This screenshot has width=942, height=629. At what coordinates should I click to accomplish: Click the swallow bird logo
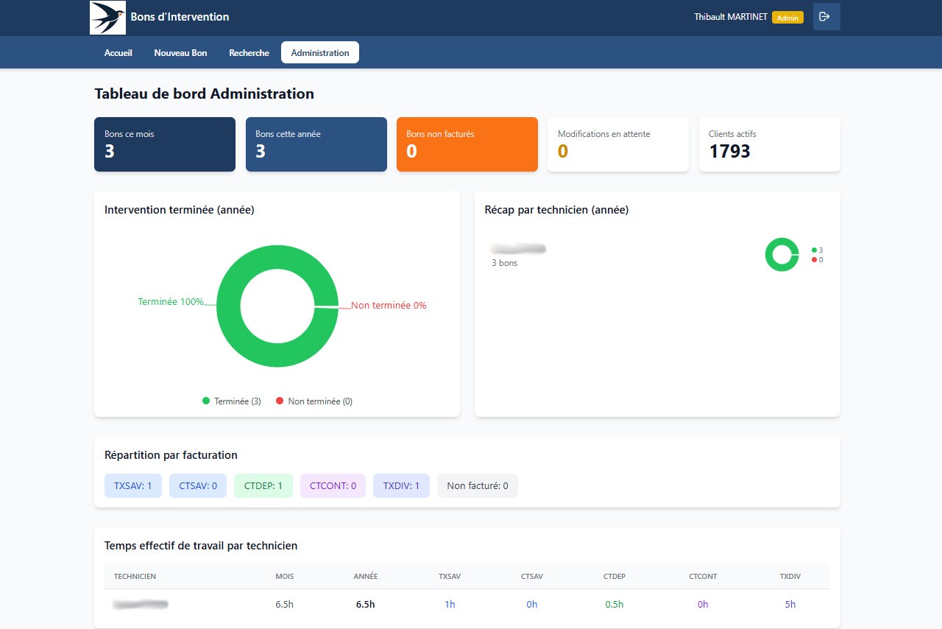[x=107, y=18]
